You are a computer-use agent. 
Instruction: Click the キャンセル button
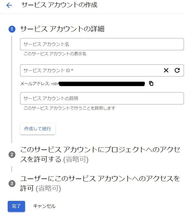(44, 206)
